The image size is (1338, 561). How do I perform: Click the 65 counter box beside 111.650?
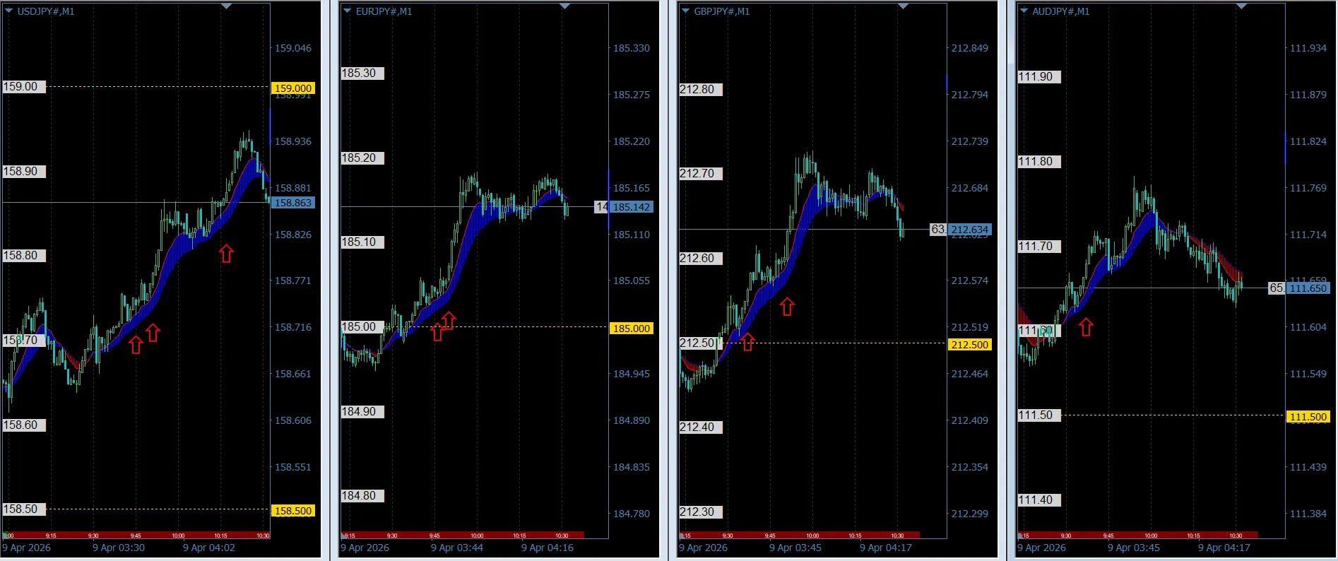tap(1277, 288)
